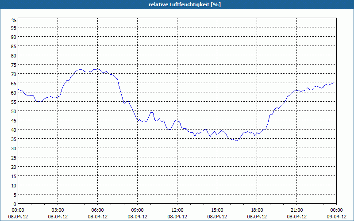Click the '%' unit label on the y-axis
Screen dimensions: 354x221
14,20
